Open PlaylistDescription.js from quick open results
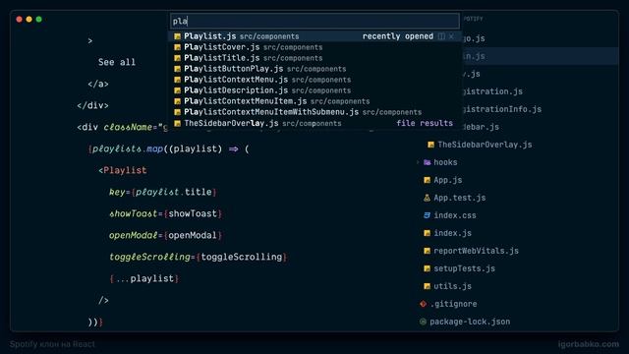 tap(314, 90)
